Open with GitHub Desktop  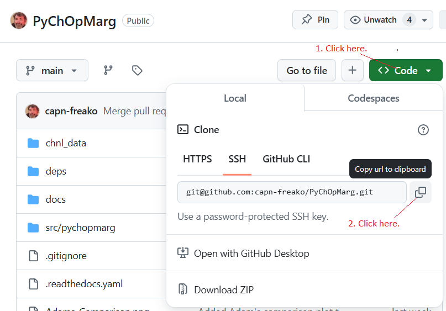[x=251, y=254]
